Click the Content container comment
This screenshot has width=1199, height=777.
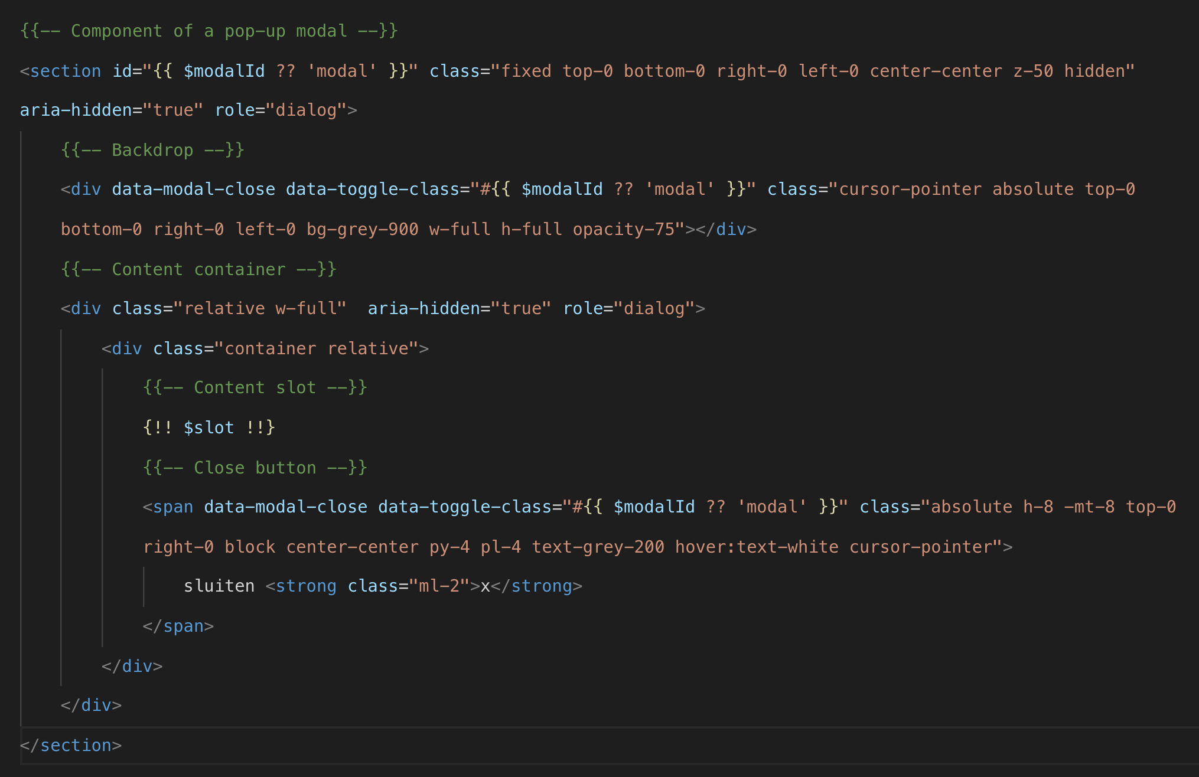click(197, 269)
